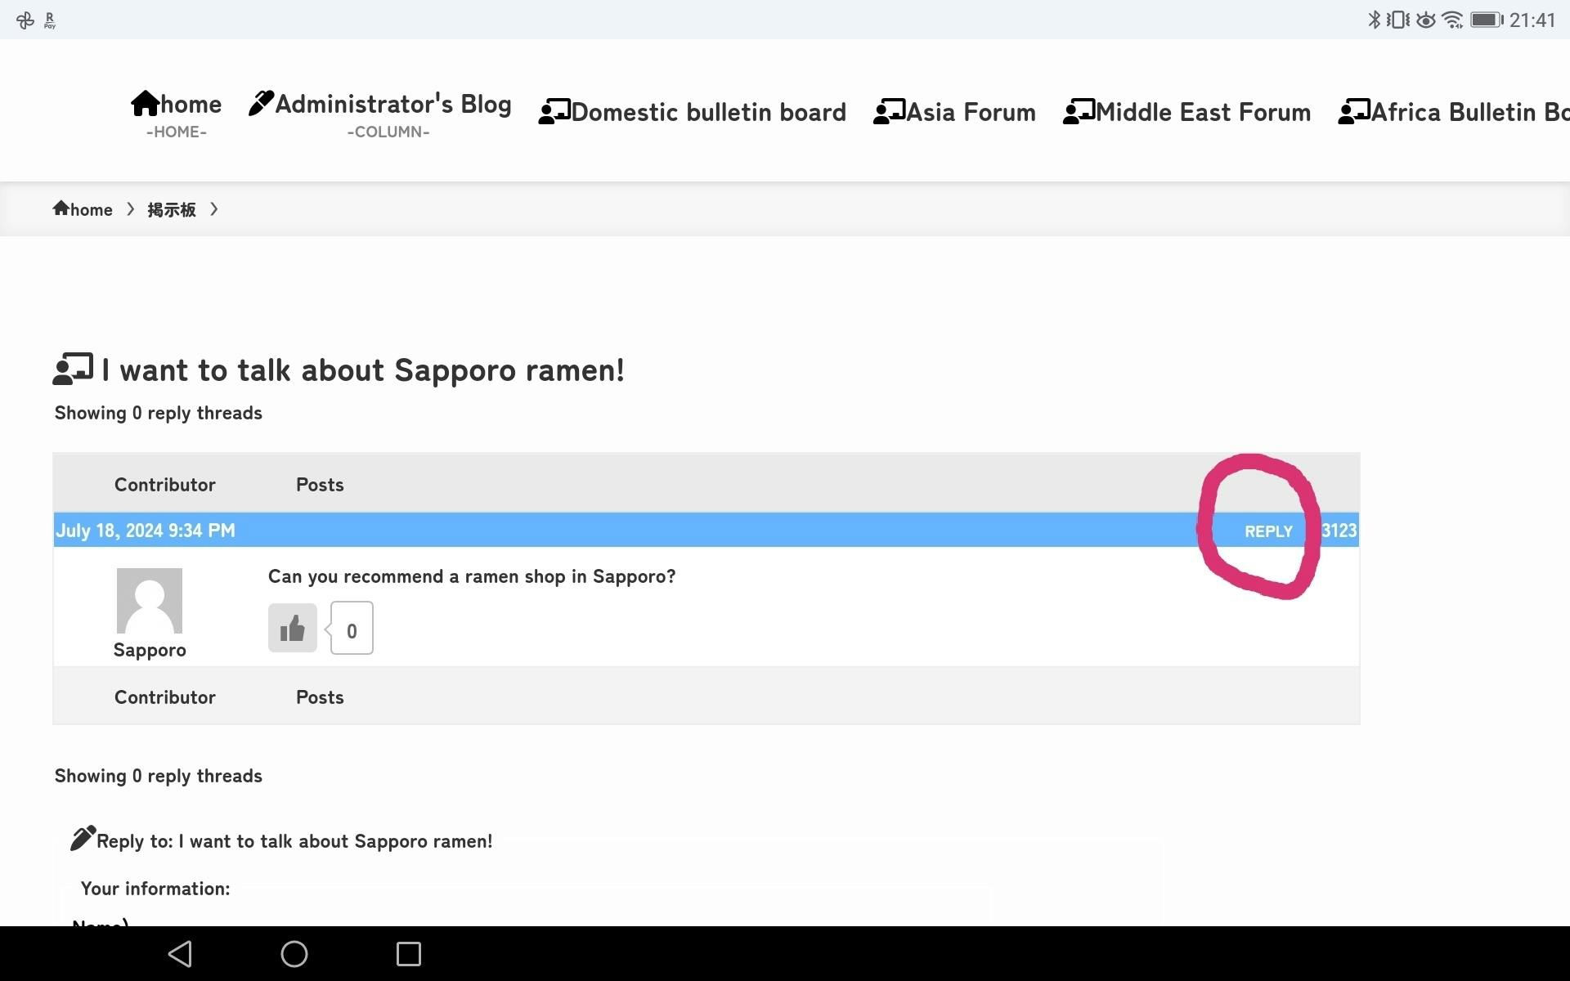The width and height of the screenshot is (1570, 981).
Task: Click Sapporo user avatar image
Action: coord(150,601)
